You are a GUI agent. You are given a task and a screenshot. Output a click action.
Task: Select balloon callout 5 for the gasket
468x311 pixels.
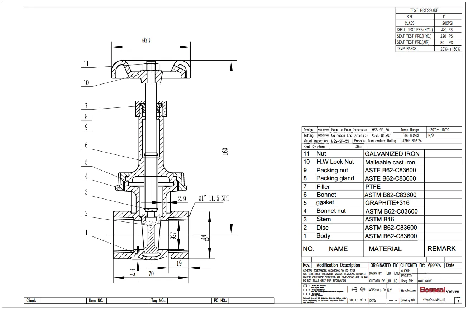click(86, 162)
